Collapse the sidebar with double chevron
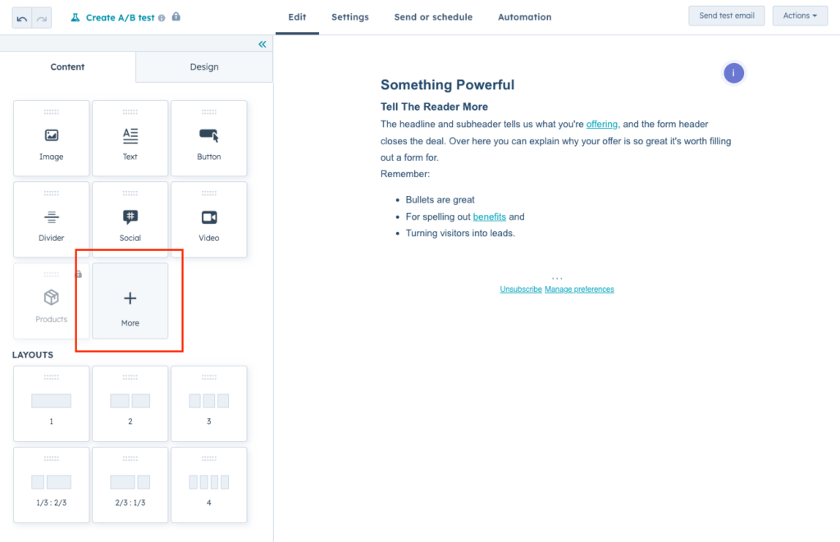 [x=262, y=44]
